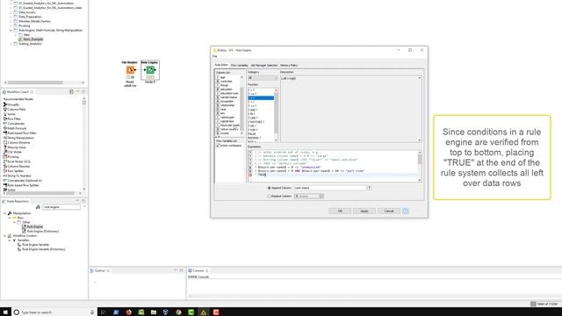Choose Rule-based Row Filter node
Screen dimensions: 562x316
pos(19,133)
